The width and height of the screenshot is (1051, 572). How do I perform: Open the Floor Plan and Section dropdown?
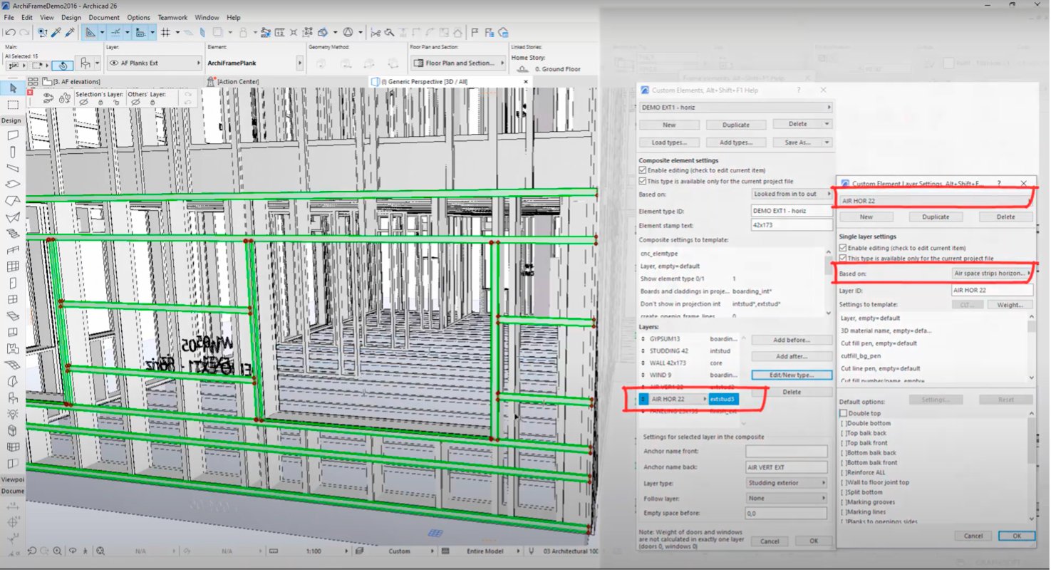(458, 63)
